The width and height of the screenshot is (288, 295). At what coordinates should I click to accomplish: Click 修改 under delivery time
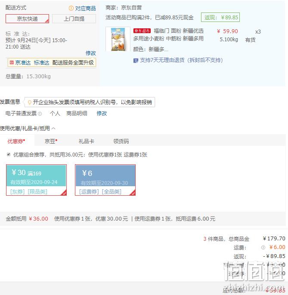coord(91,53)
